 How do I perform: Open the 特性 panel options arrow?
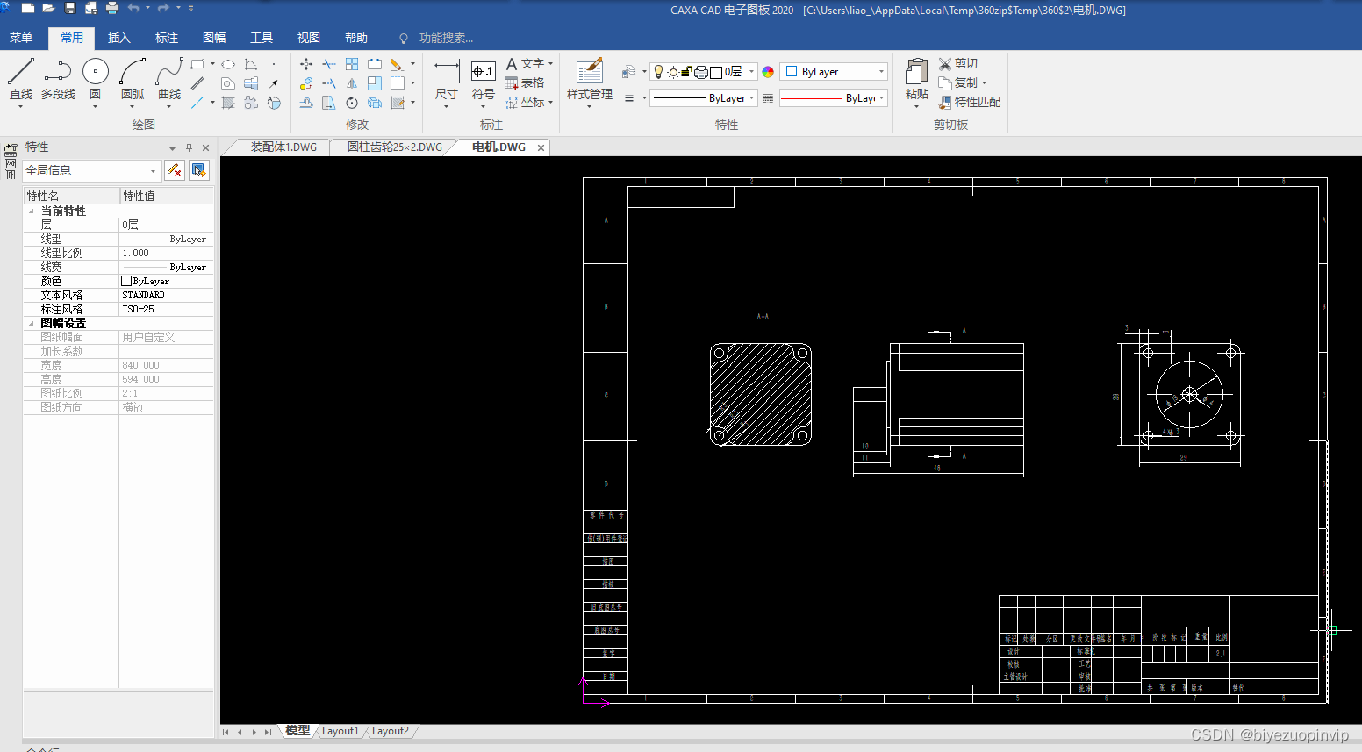pyautogui.click(x=172, y=147)
